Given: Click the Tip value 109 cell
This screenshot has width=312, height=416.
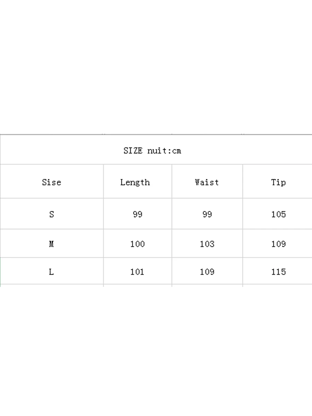Looking at the screenshot, I should click(277, 243).
